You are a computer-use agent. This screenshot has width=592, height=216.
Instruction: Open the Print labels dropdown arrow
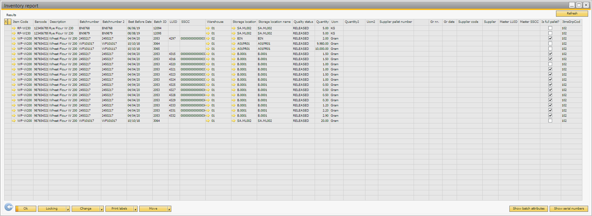point(135,209)
